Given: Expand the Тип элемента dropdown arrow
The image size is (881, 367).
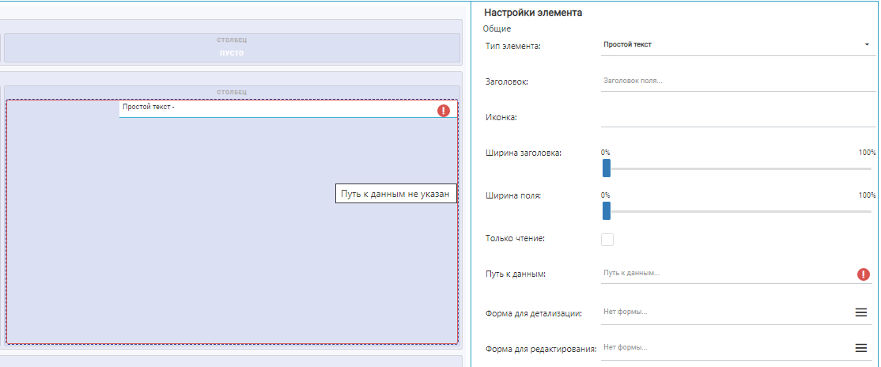Looking at the screenshot, I should (867, 45).
